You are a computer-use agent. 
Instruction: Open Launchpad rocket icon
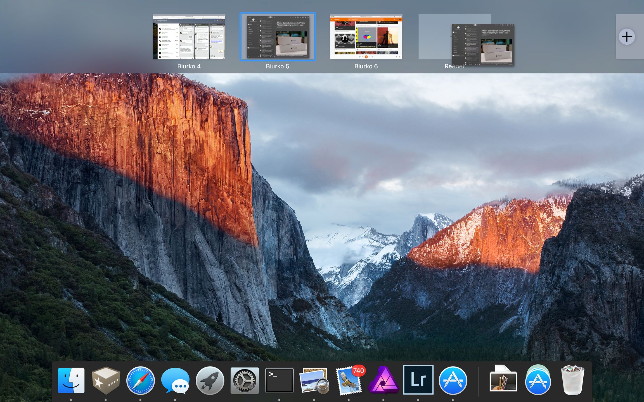pos(210,380)
